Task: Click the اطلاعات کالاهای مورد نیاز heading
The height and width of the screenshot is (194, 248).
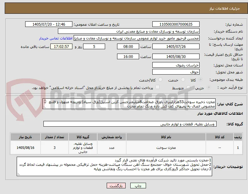Action: [220, 113]
